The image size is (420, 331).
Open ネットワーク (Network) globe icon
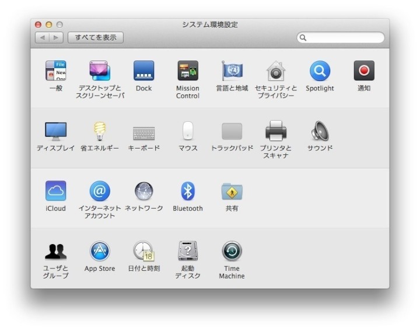[x=144, y=191]
